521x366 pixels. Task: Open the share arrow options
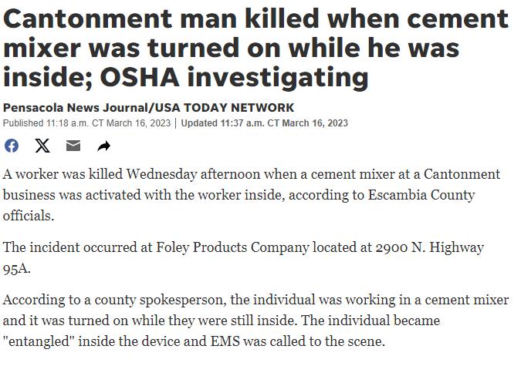tap(103, 146)
